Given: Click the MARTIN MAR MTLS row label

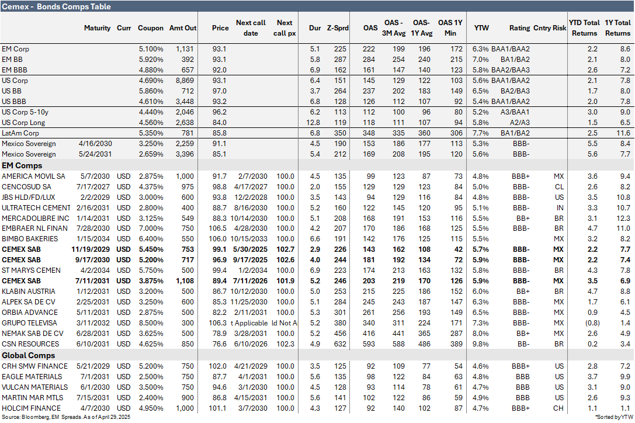Looking at the screenshot, I should pos(33,398).
